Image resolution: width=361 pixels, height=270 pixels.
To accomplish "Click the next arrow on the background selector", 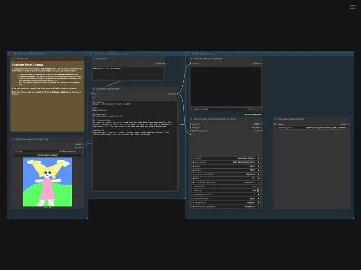I will pos(258,202).
